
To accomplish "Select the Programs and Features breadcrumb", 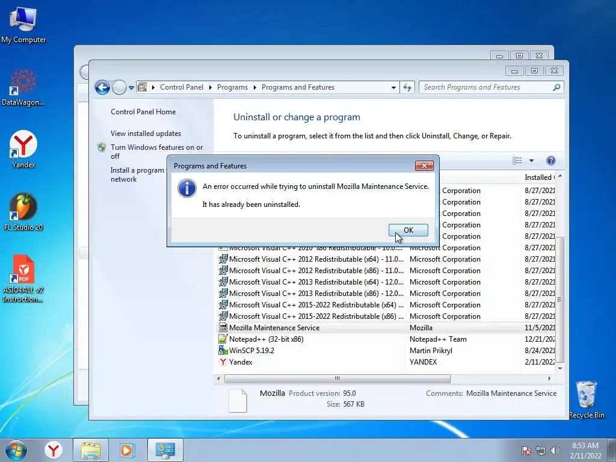I will [298, 87].
